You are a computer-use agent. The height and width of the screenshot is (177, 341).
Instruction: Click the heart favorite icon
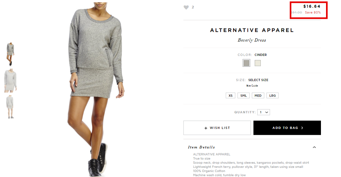pos(186,7)
